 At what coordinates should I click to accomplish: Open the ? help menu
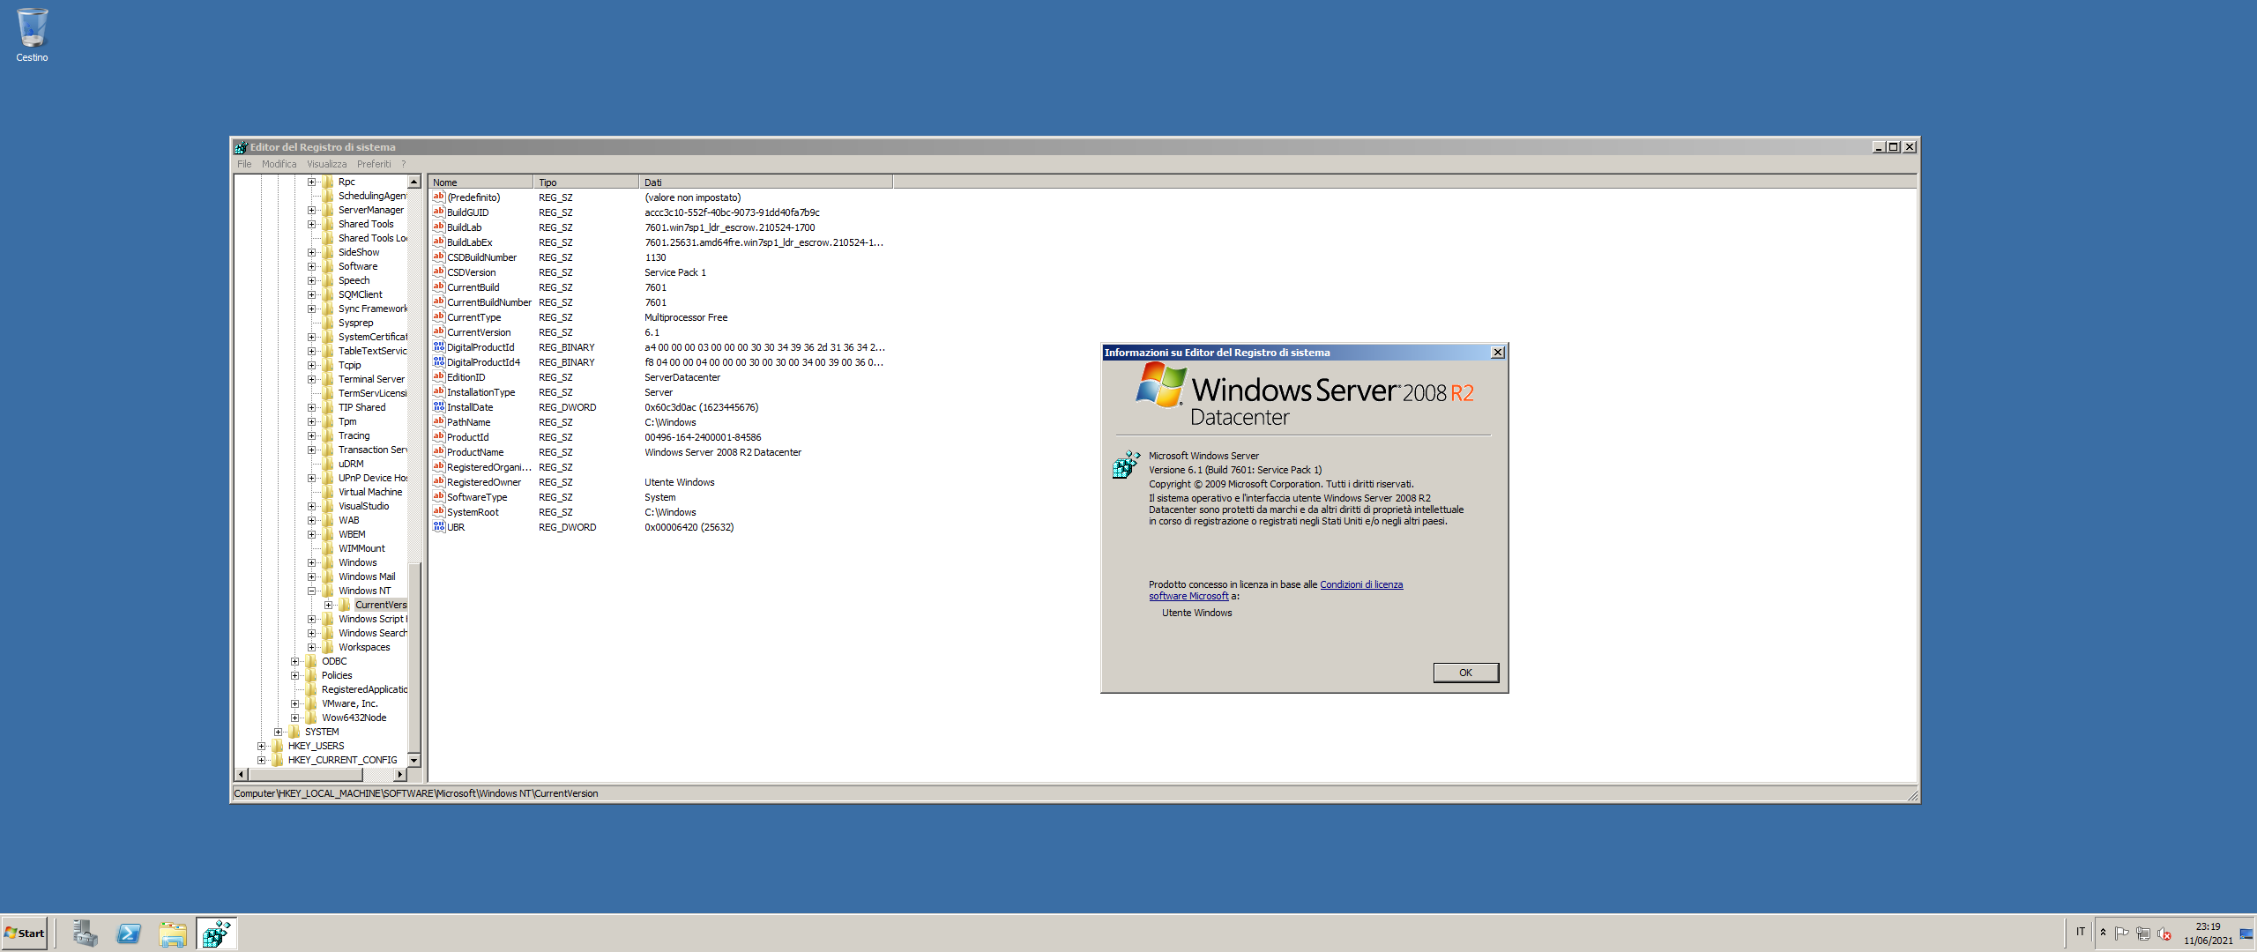coord(404,164)
